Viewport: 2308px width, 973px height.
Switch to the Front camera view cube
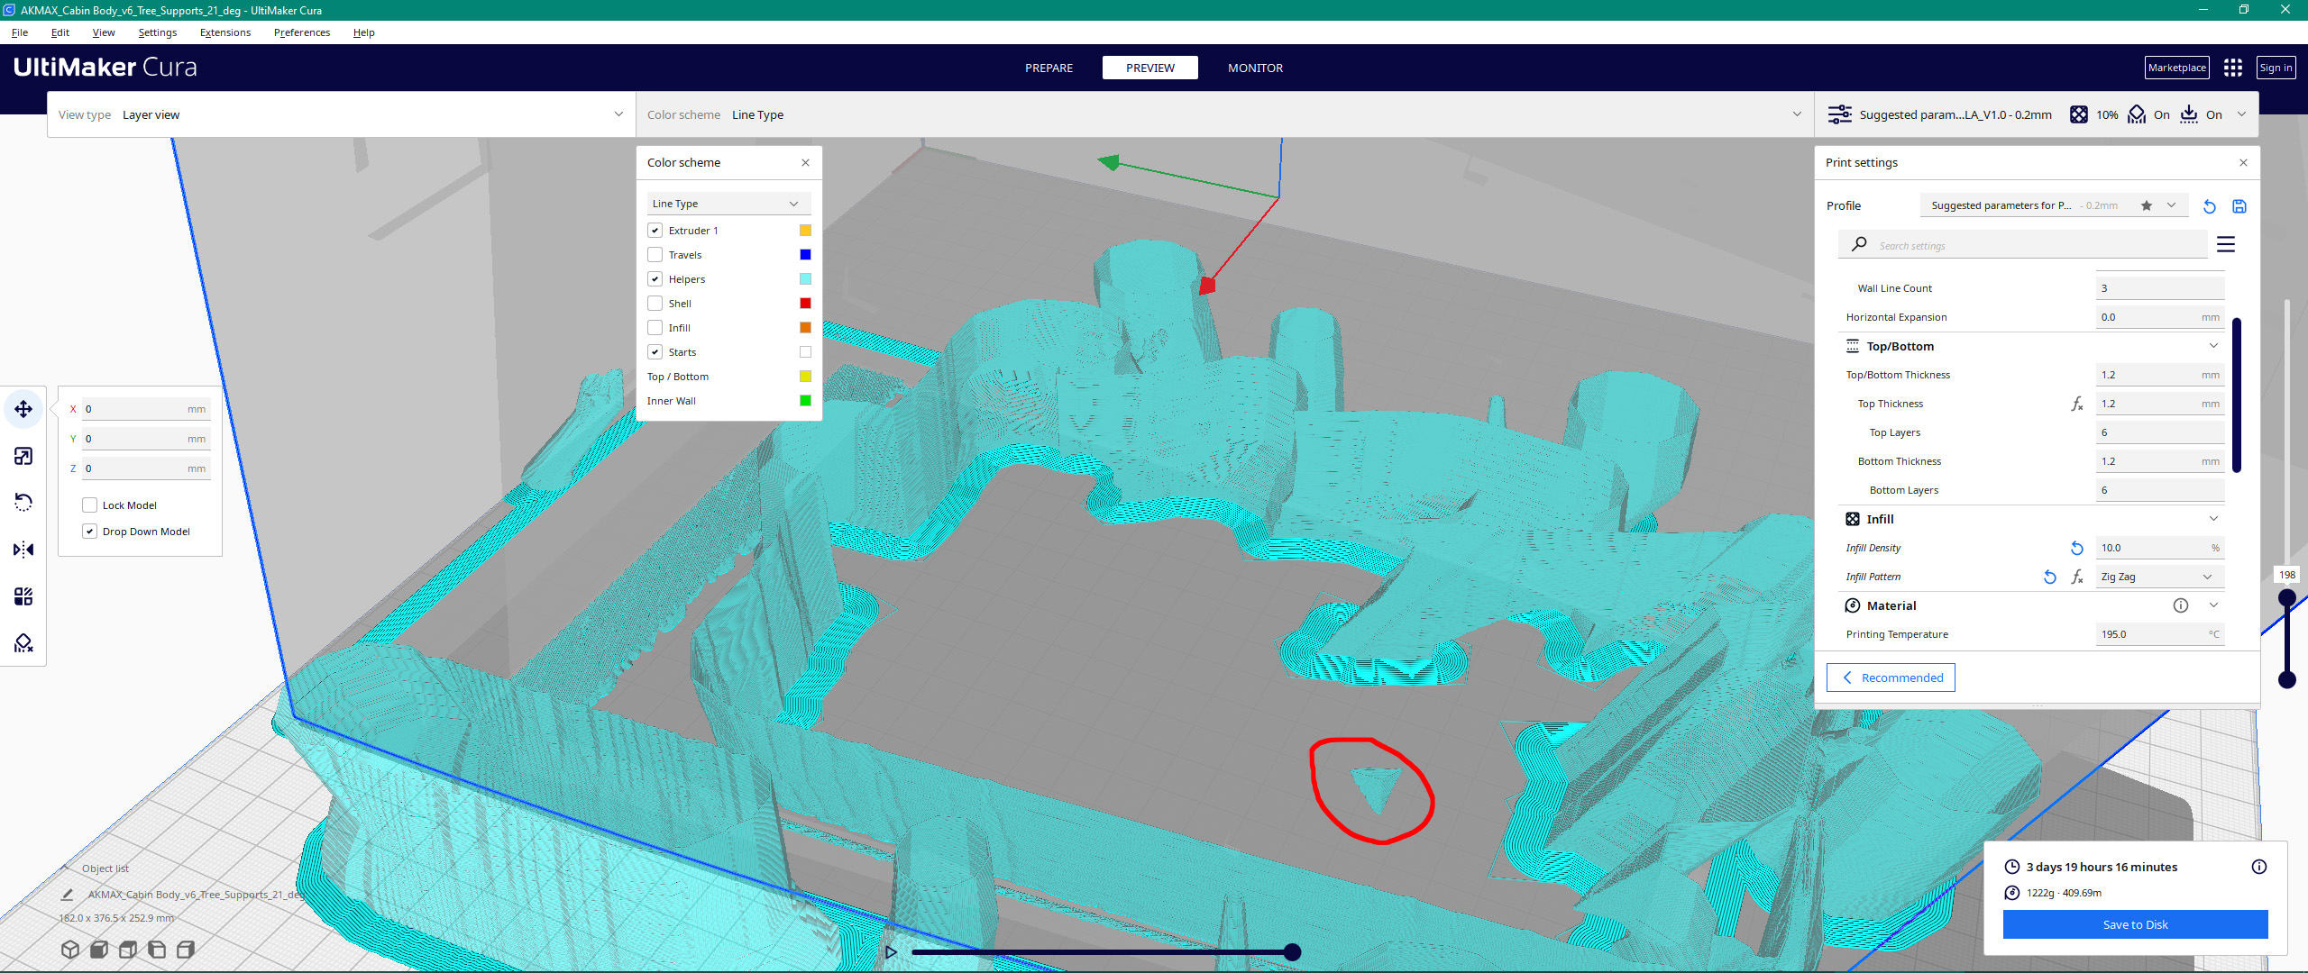point(99,949)
